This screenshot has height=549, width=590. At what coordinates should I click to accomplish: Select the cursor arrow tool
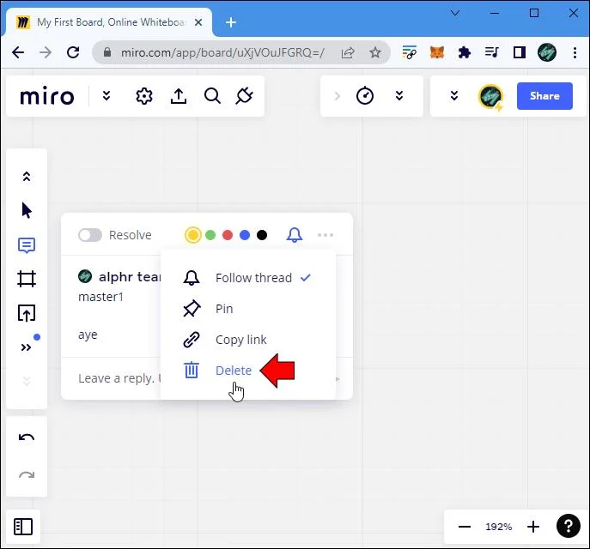point(27,210)
